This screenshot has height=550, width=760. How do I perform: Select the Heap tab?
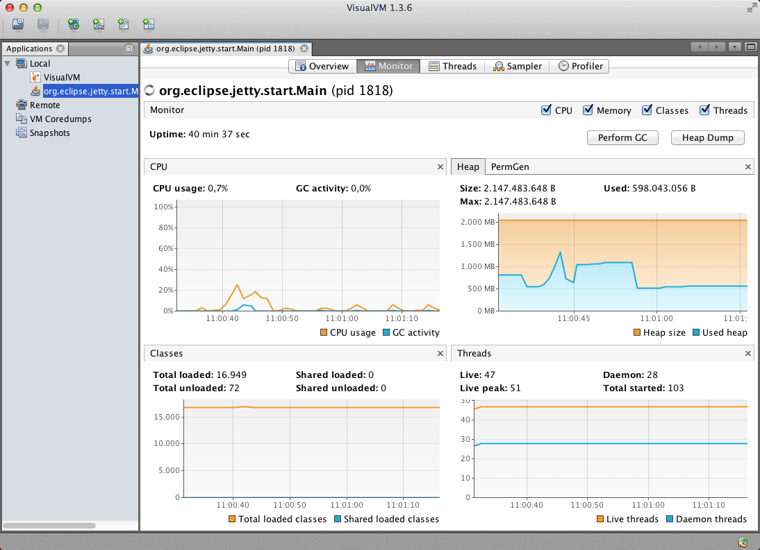(468, 167)
